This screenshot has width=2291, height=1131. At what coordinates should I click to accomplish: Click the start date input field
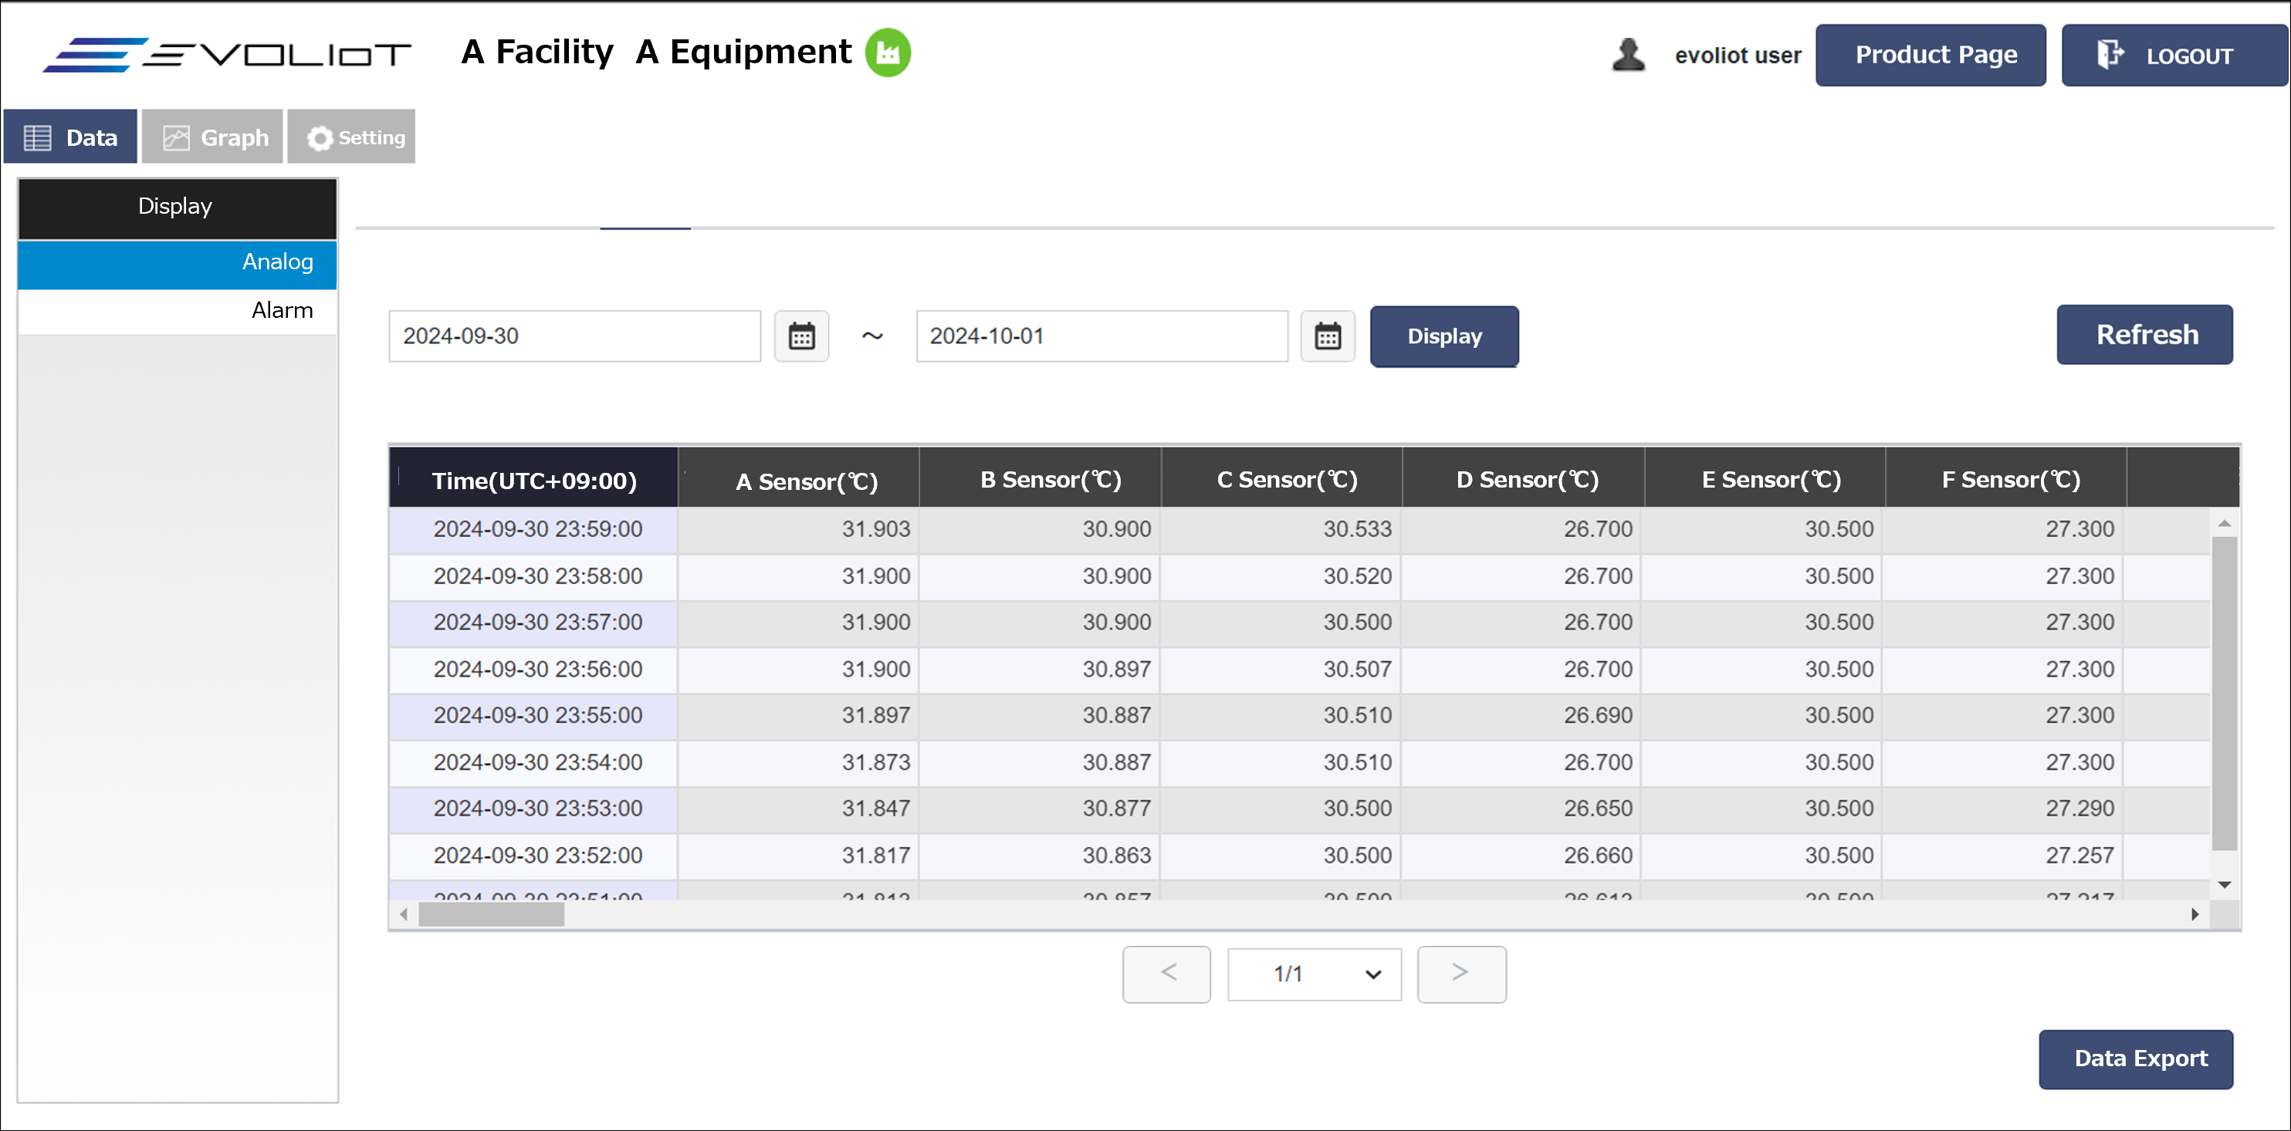574,336
